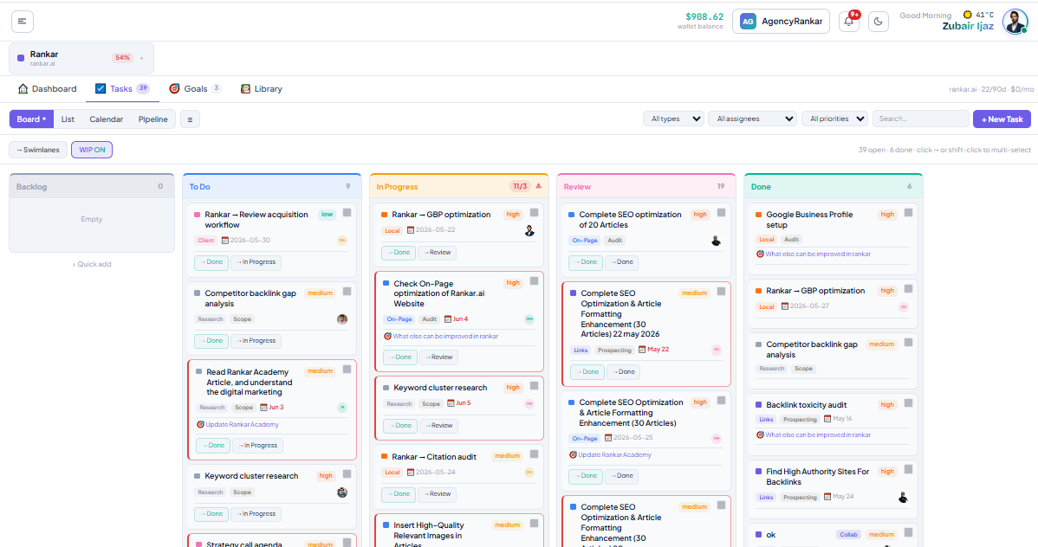Open goal link on Google Business Profile setup card

coord(814,254)
